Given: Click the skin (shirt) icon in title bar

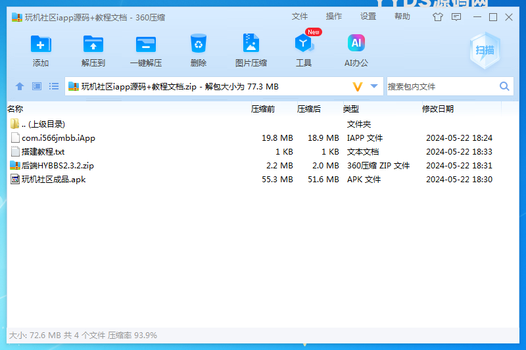Looking at the screenshot, I should click(438, 17).
